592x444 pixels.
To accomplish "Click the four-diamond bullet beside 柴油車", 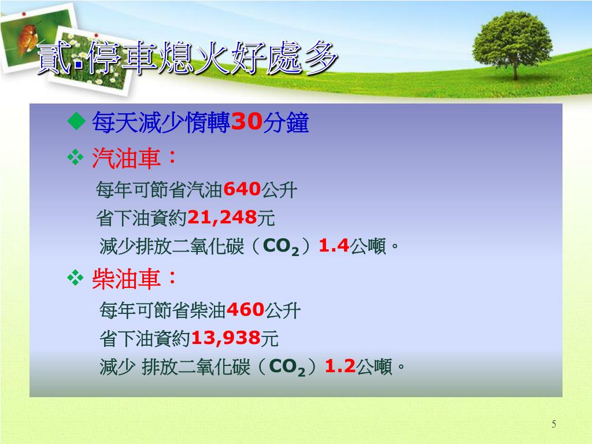I will pyautogui.click(x=76, y=277).
